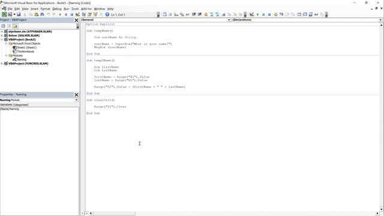Collapse Microsoft Excel Objects folder
This screenshot has height=216, width=384.
coord(6,44)
